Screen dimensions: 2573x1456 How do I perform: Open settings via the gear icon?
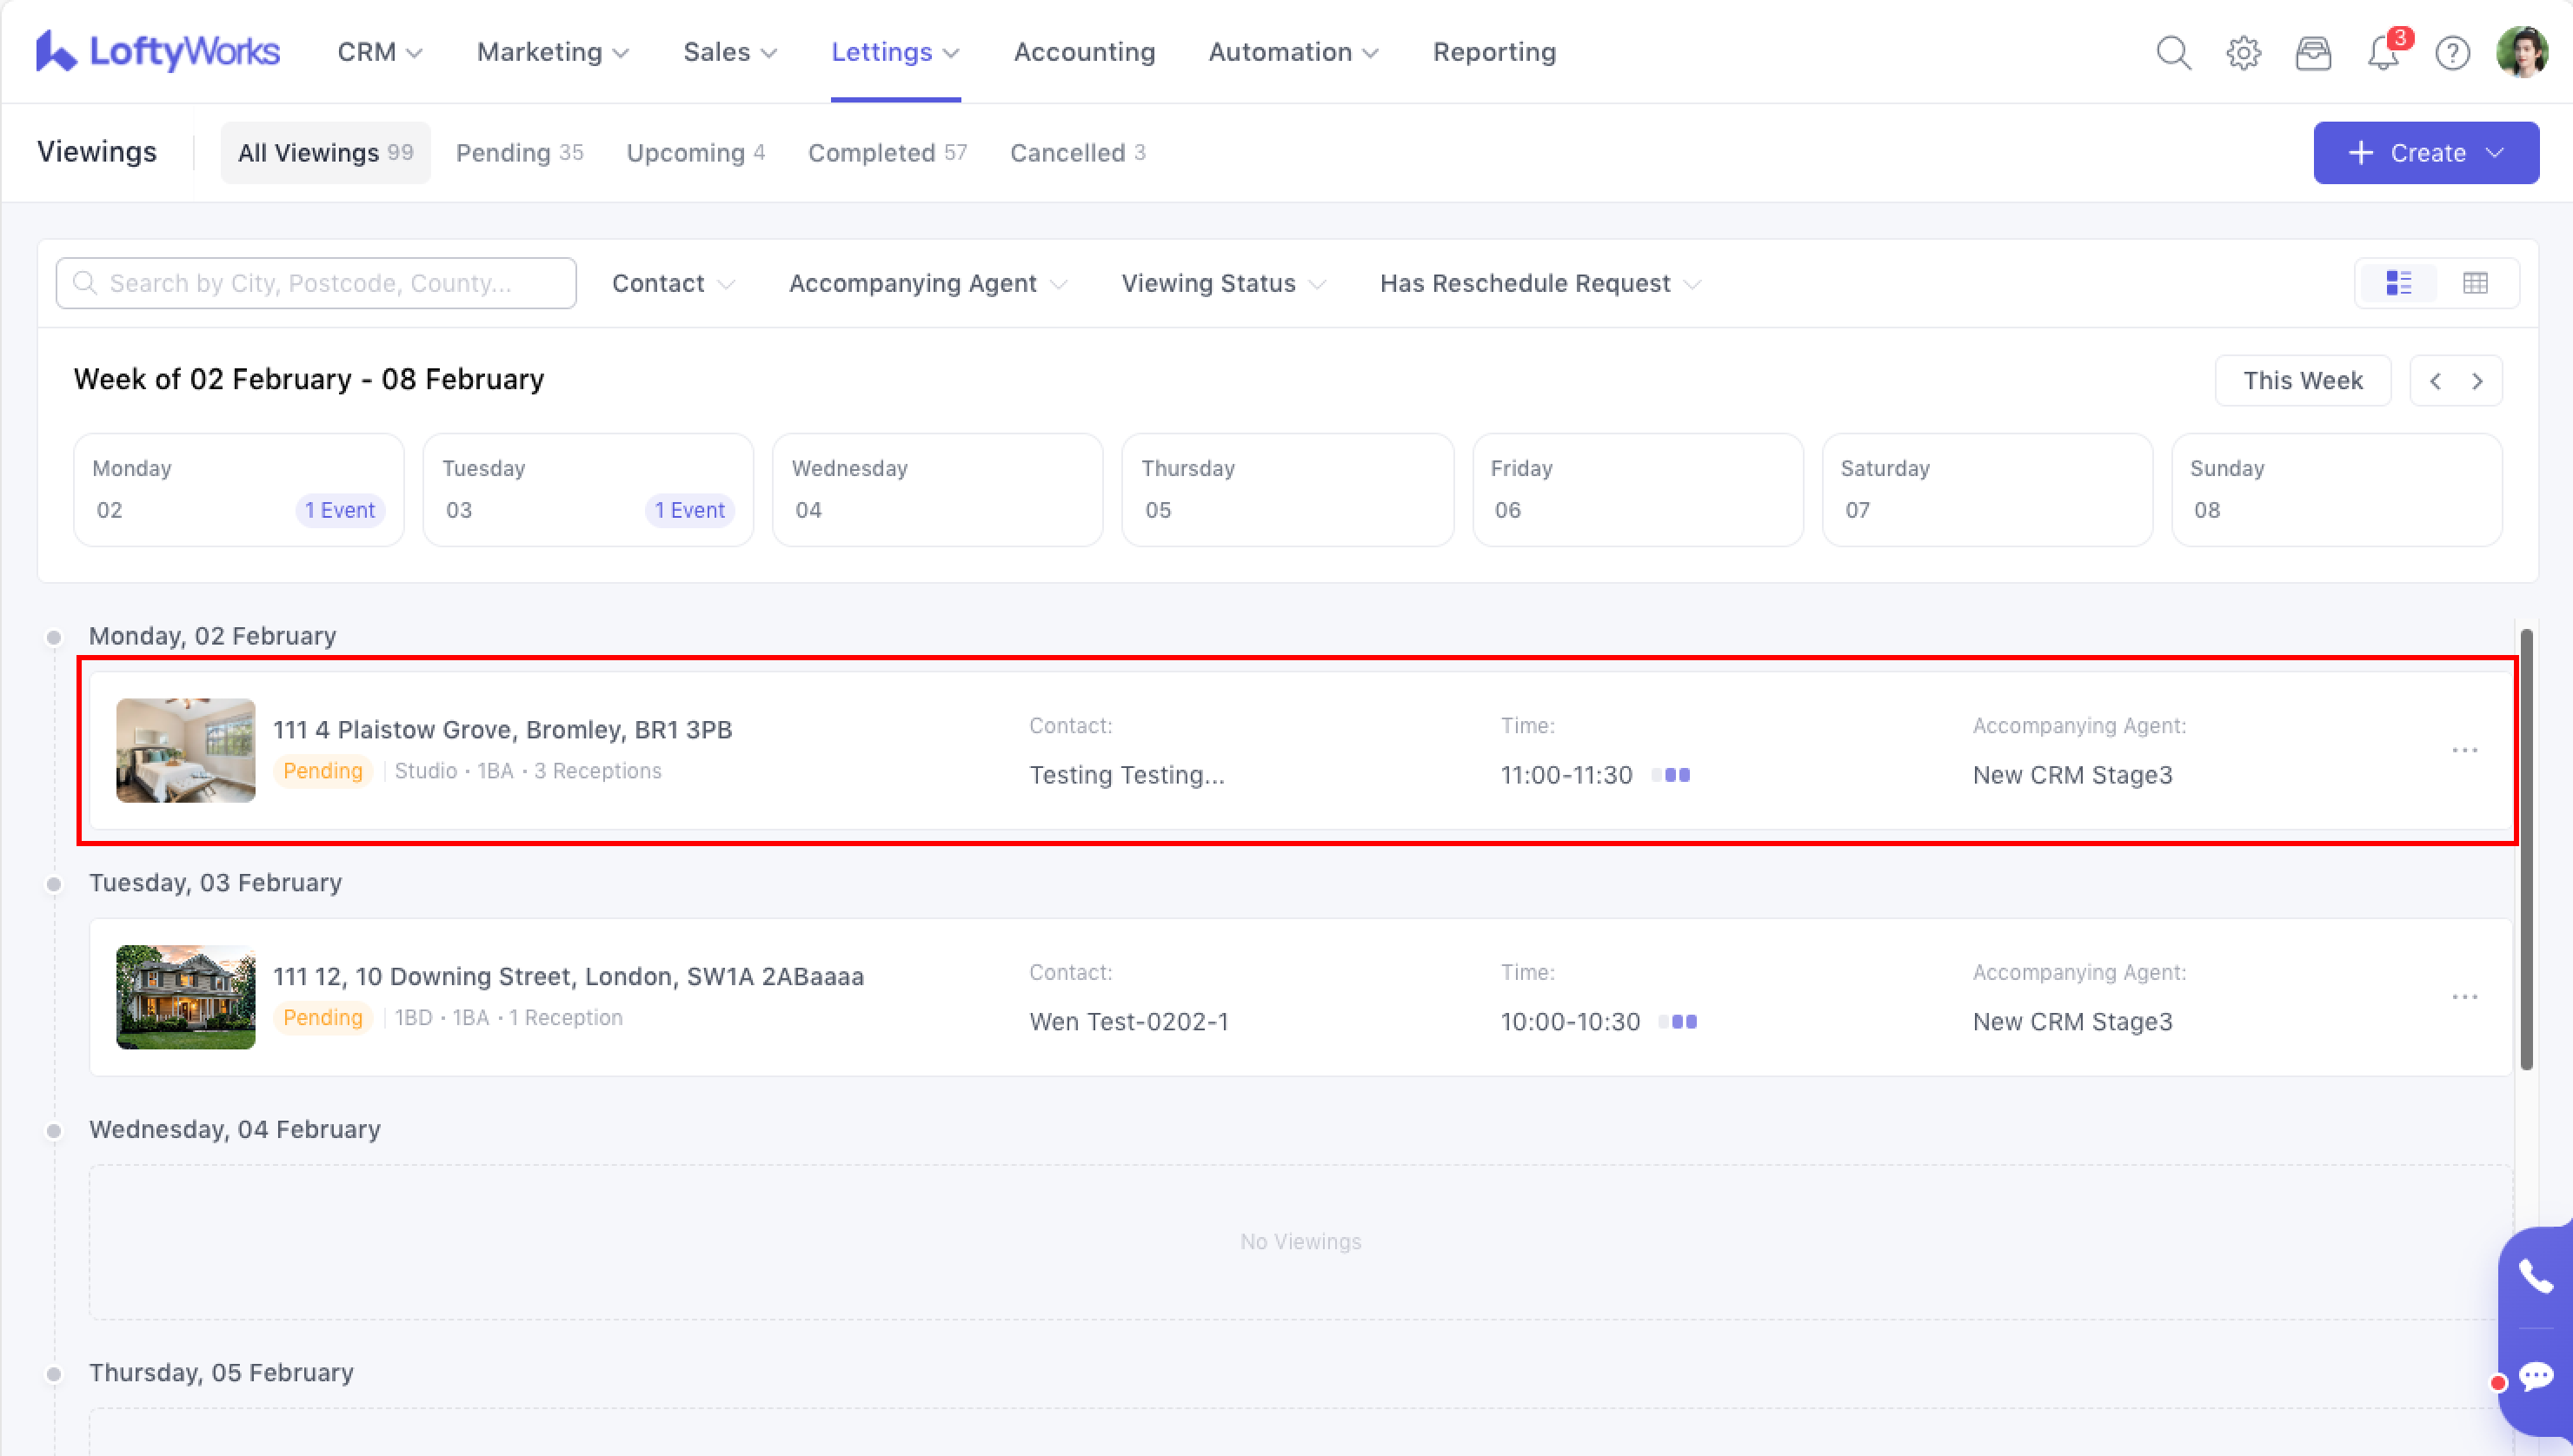coord(2243,52)
